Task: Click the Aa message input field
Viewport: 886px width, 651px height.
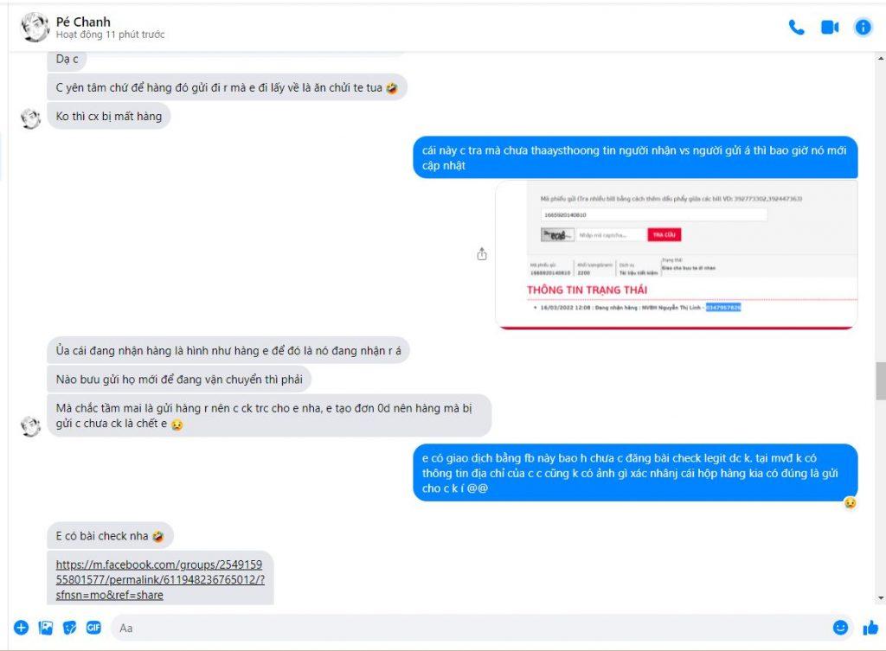Action: point(469,628)
